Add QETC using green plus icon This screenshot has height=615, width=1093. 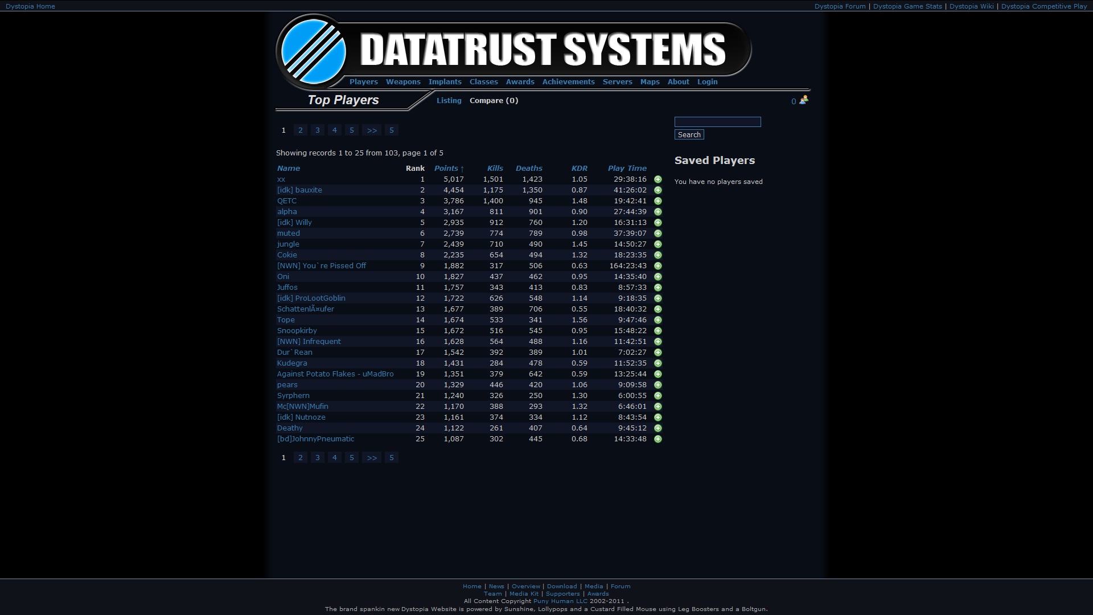(658, 201)
